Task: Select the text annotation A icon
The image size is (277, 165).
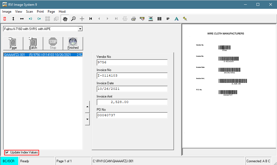Action: click(176, 18)
